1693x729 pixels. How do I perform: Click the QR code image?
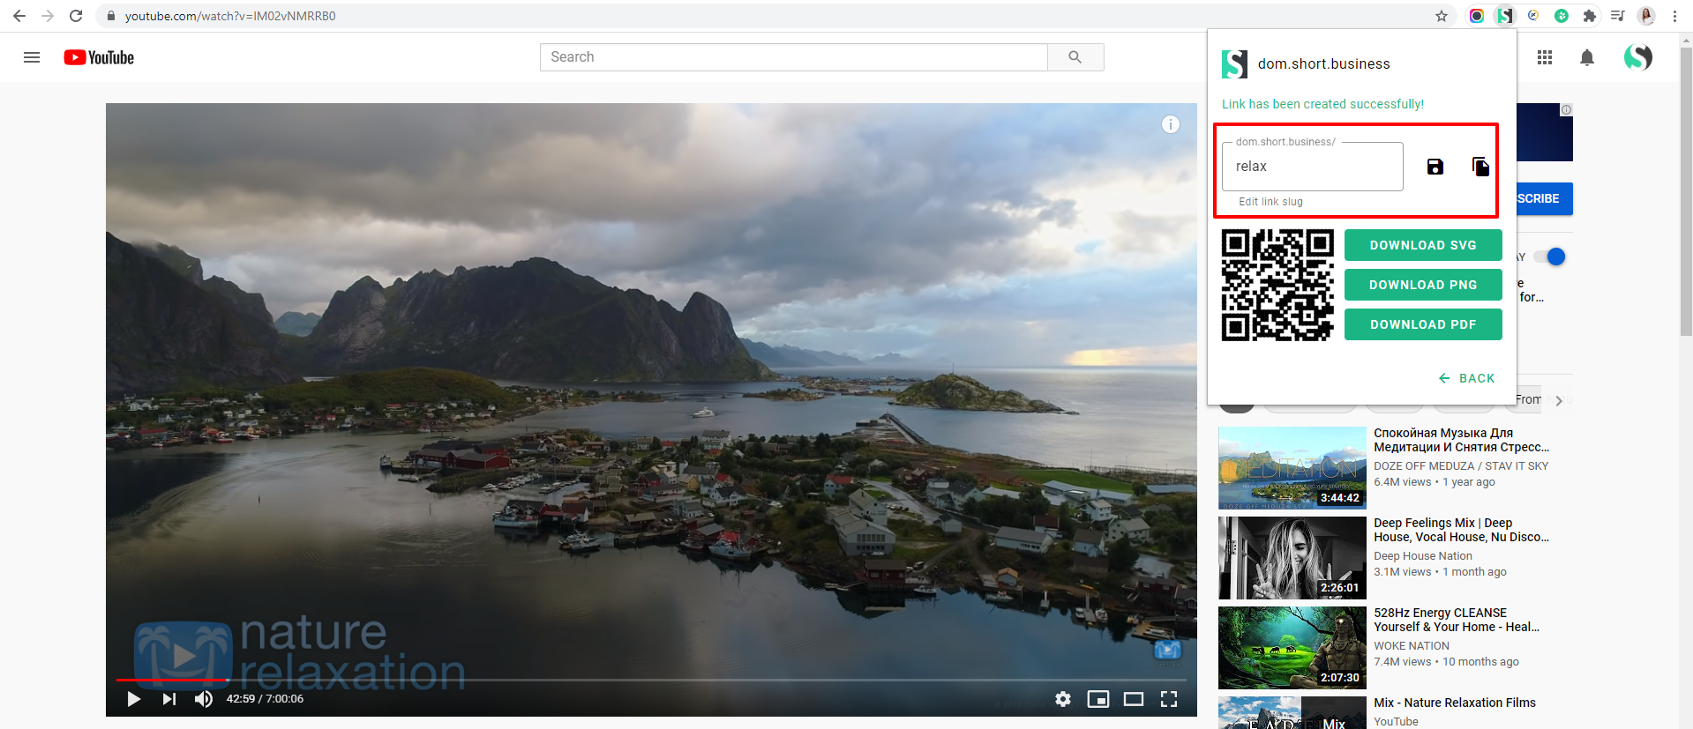coord(1277,285)
